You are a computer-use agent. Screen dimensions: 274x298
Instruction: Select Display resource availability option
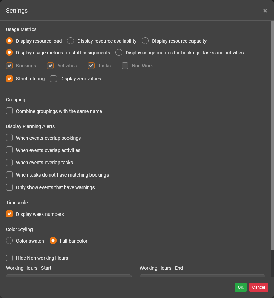pos(71,41)
